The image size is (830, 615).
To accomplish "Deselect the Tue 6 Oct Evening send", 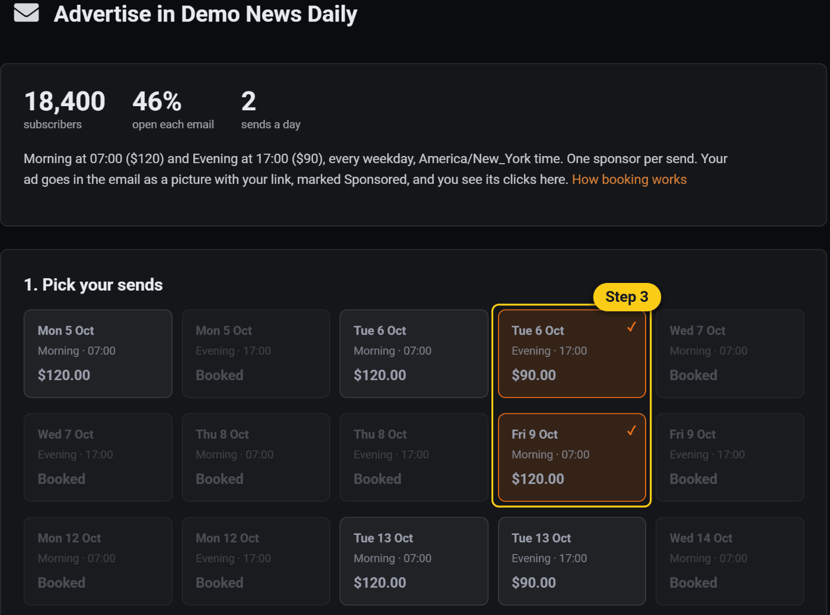I will click(x=572, y=353).
